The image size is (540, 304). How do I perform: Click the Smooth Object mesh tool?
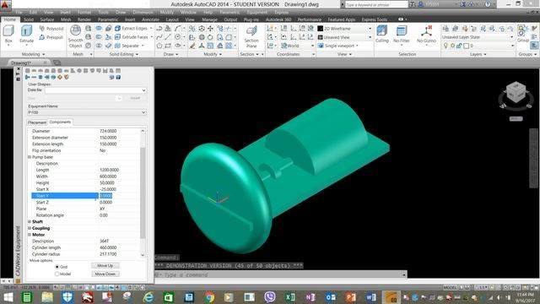pos(75,36)
